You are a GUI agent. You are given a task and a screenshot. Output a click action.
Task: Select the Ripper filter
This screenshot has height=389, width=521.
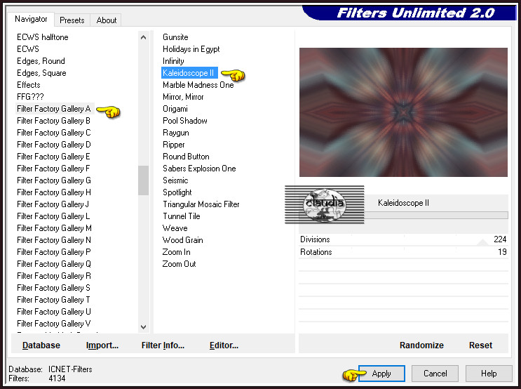point(173,145)
